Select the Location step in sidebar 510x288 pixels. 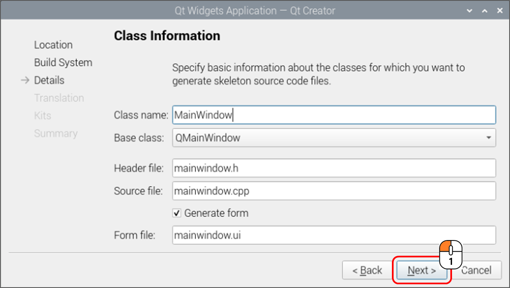[x=53, y=45]
